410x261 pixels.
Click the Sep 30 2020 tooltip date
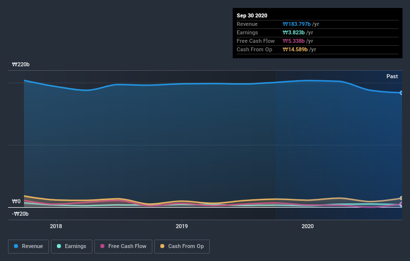coord(252,15)
